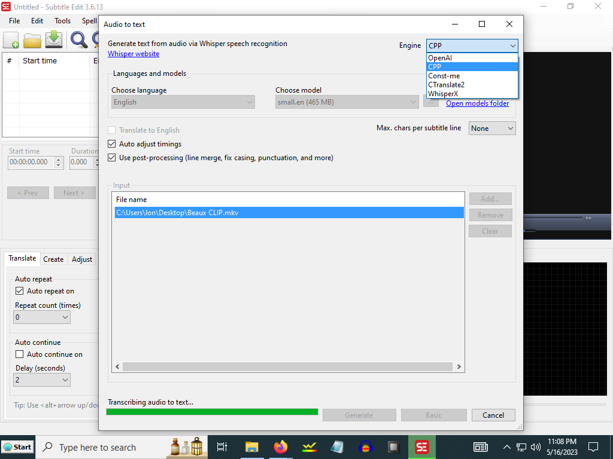The image size is (613, 459).
Task: Click the Generate button
Action: 359,415
